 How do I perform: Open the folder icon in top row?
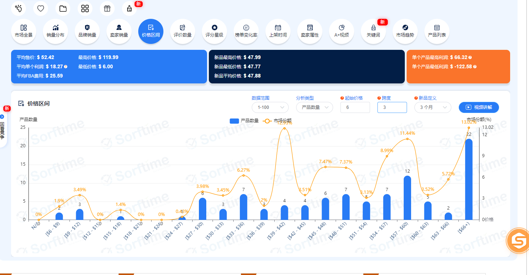[63, 8]
